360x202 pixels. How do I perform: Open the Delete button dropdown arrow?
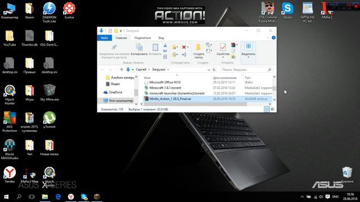coord(187,47)
